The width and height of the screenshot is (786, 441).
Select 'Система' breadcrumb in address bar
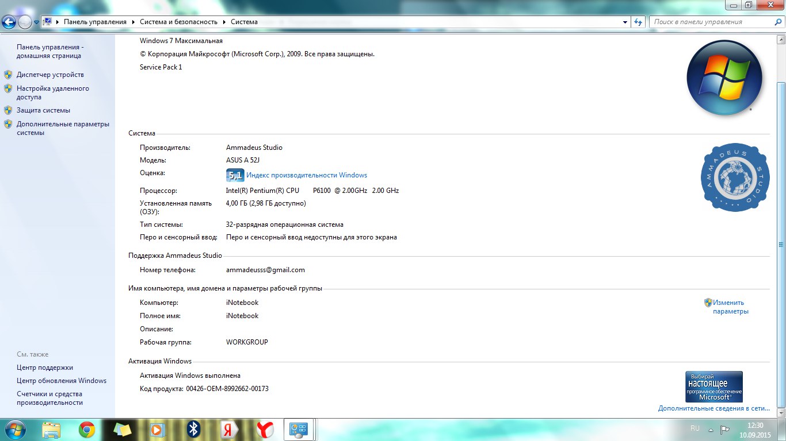coord(244,22)
